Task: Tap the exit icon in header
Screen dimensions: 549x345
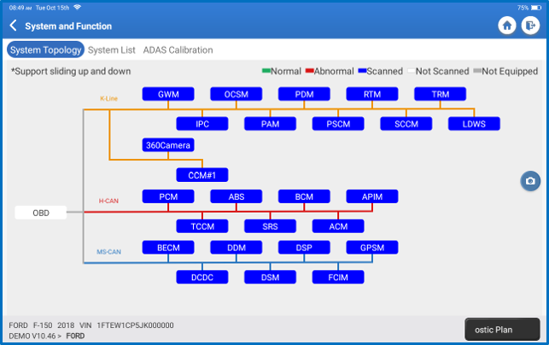Action: 529,26
